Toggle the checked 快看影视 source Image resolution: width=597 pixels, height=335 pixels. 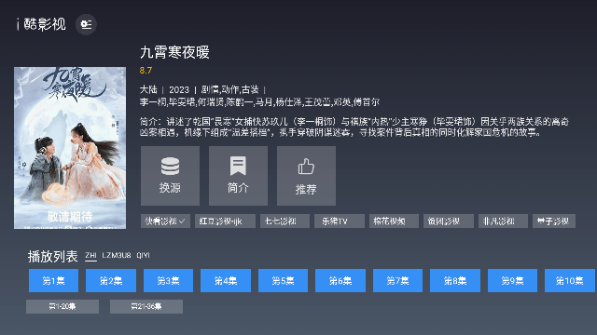tap(165, 221)
